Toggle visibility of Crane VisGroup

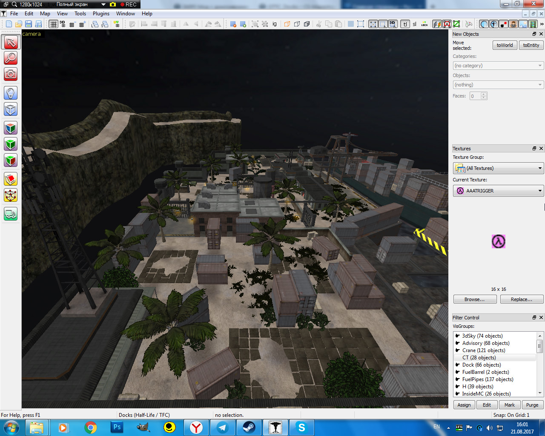458,350
